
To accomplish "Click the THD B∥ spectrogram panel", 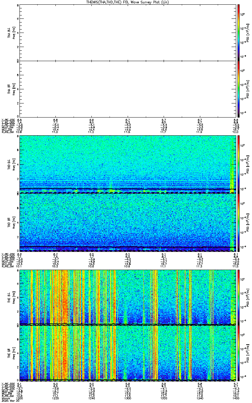I will point(127,222).
